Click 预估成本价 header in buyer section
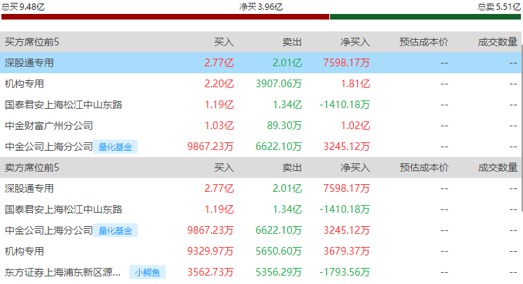This screenshot has height=284, width=523. (x=424, y=42)
